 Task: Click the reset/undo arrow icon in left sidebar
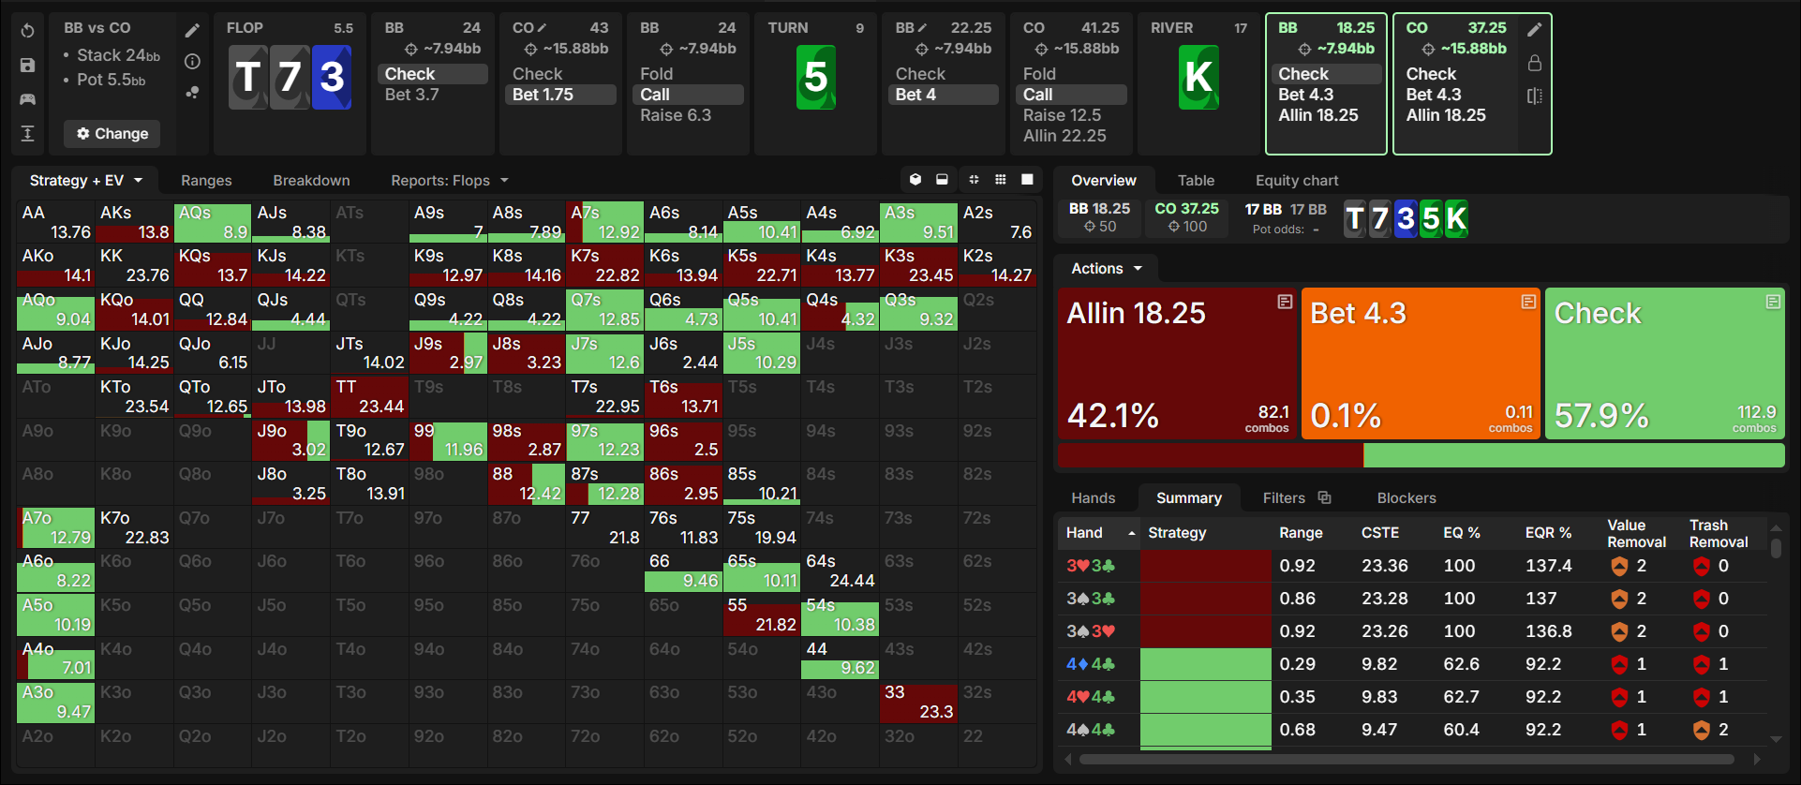point(27,31)
